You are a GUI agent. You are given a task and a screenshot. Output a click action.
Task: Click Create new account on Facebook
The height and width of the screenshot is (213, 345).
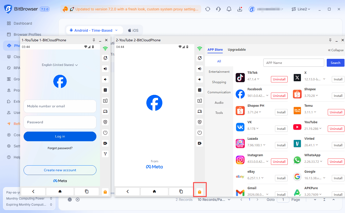[60, 170]
